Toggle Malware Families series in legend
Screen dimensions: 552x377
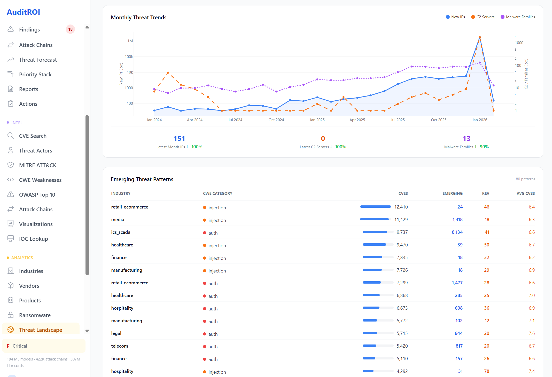point(518,17)
